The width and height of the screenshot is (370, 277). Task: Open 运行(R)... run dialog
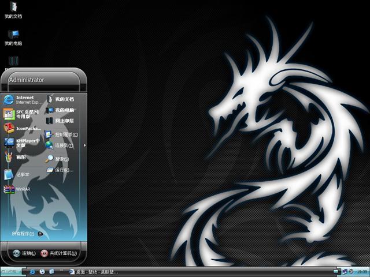(x=60, y=170)
